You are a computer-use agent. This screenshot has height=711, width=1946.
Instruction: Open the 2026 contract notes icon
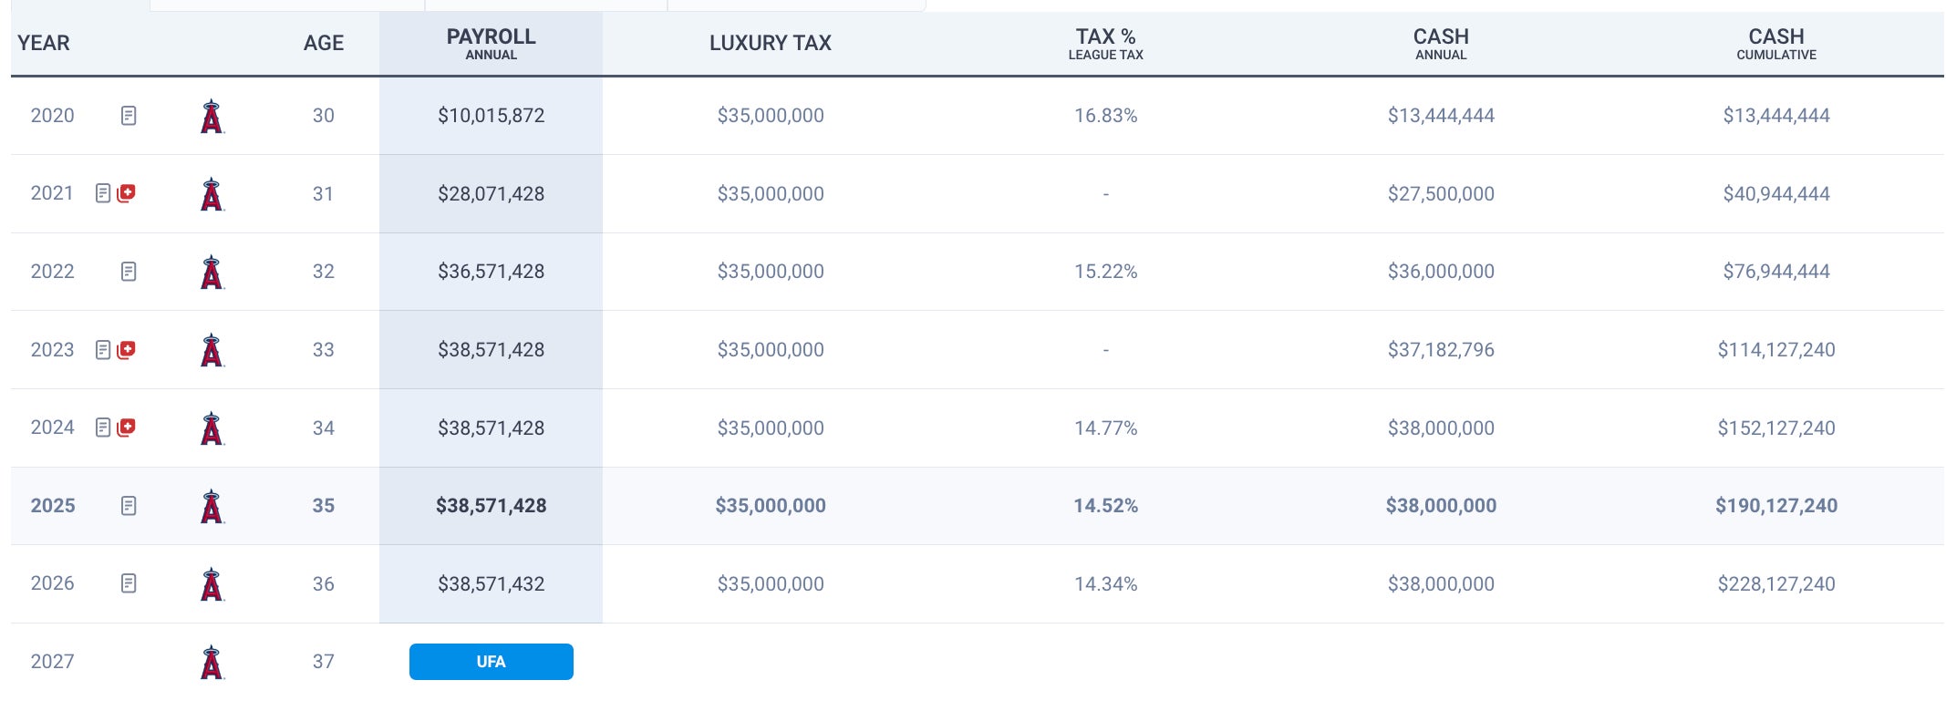pyautogui.click(x=129, y=583)
